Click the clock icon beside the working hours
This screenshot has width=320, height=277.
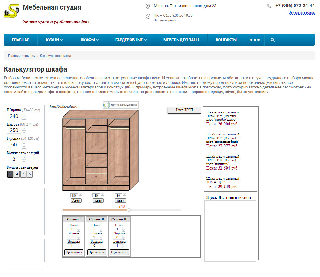tap(148, 16)
